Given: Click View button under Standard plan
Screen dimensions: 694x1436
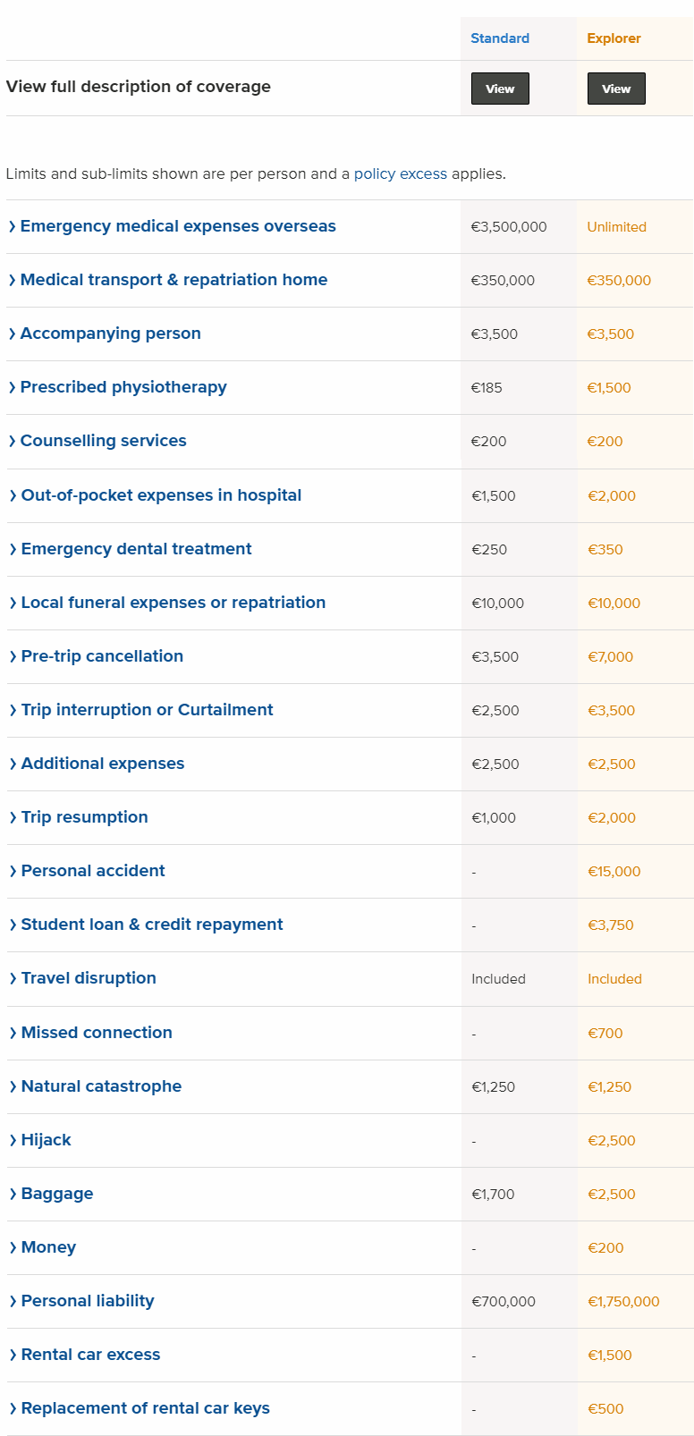Looking at the screenshot, I should tap(500, 89).
